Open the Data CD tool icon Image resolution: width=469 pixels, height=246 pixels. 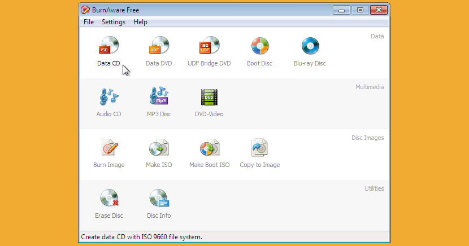click(x=109, y=45)
